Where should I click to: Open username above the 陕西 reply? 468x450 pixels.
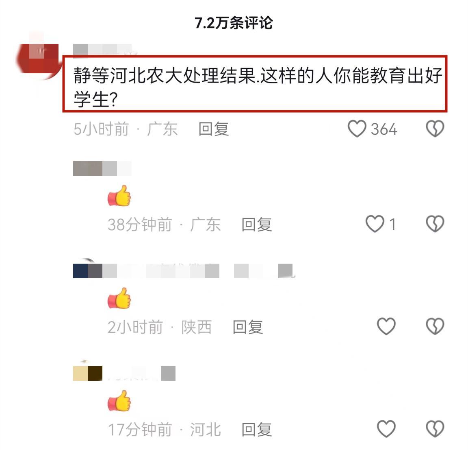tap(184, 271)
